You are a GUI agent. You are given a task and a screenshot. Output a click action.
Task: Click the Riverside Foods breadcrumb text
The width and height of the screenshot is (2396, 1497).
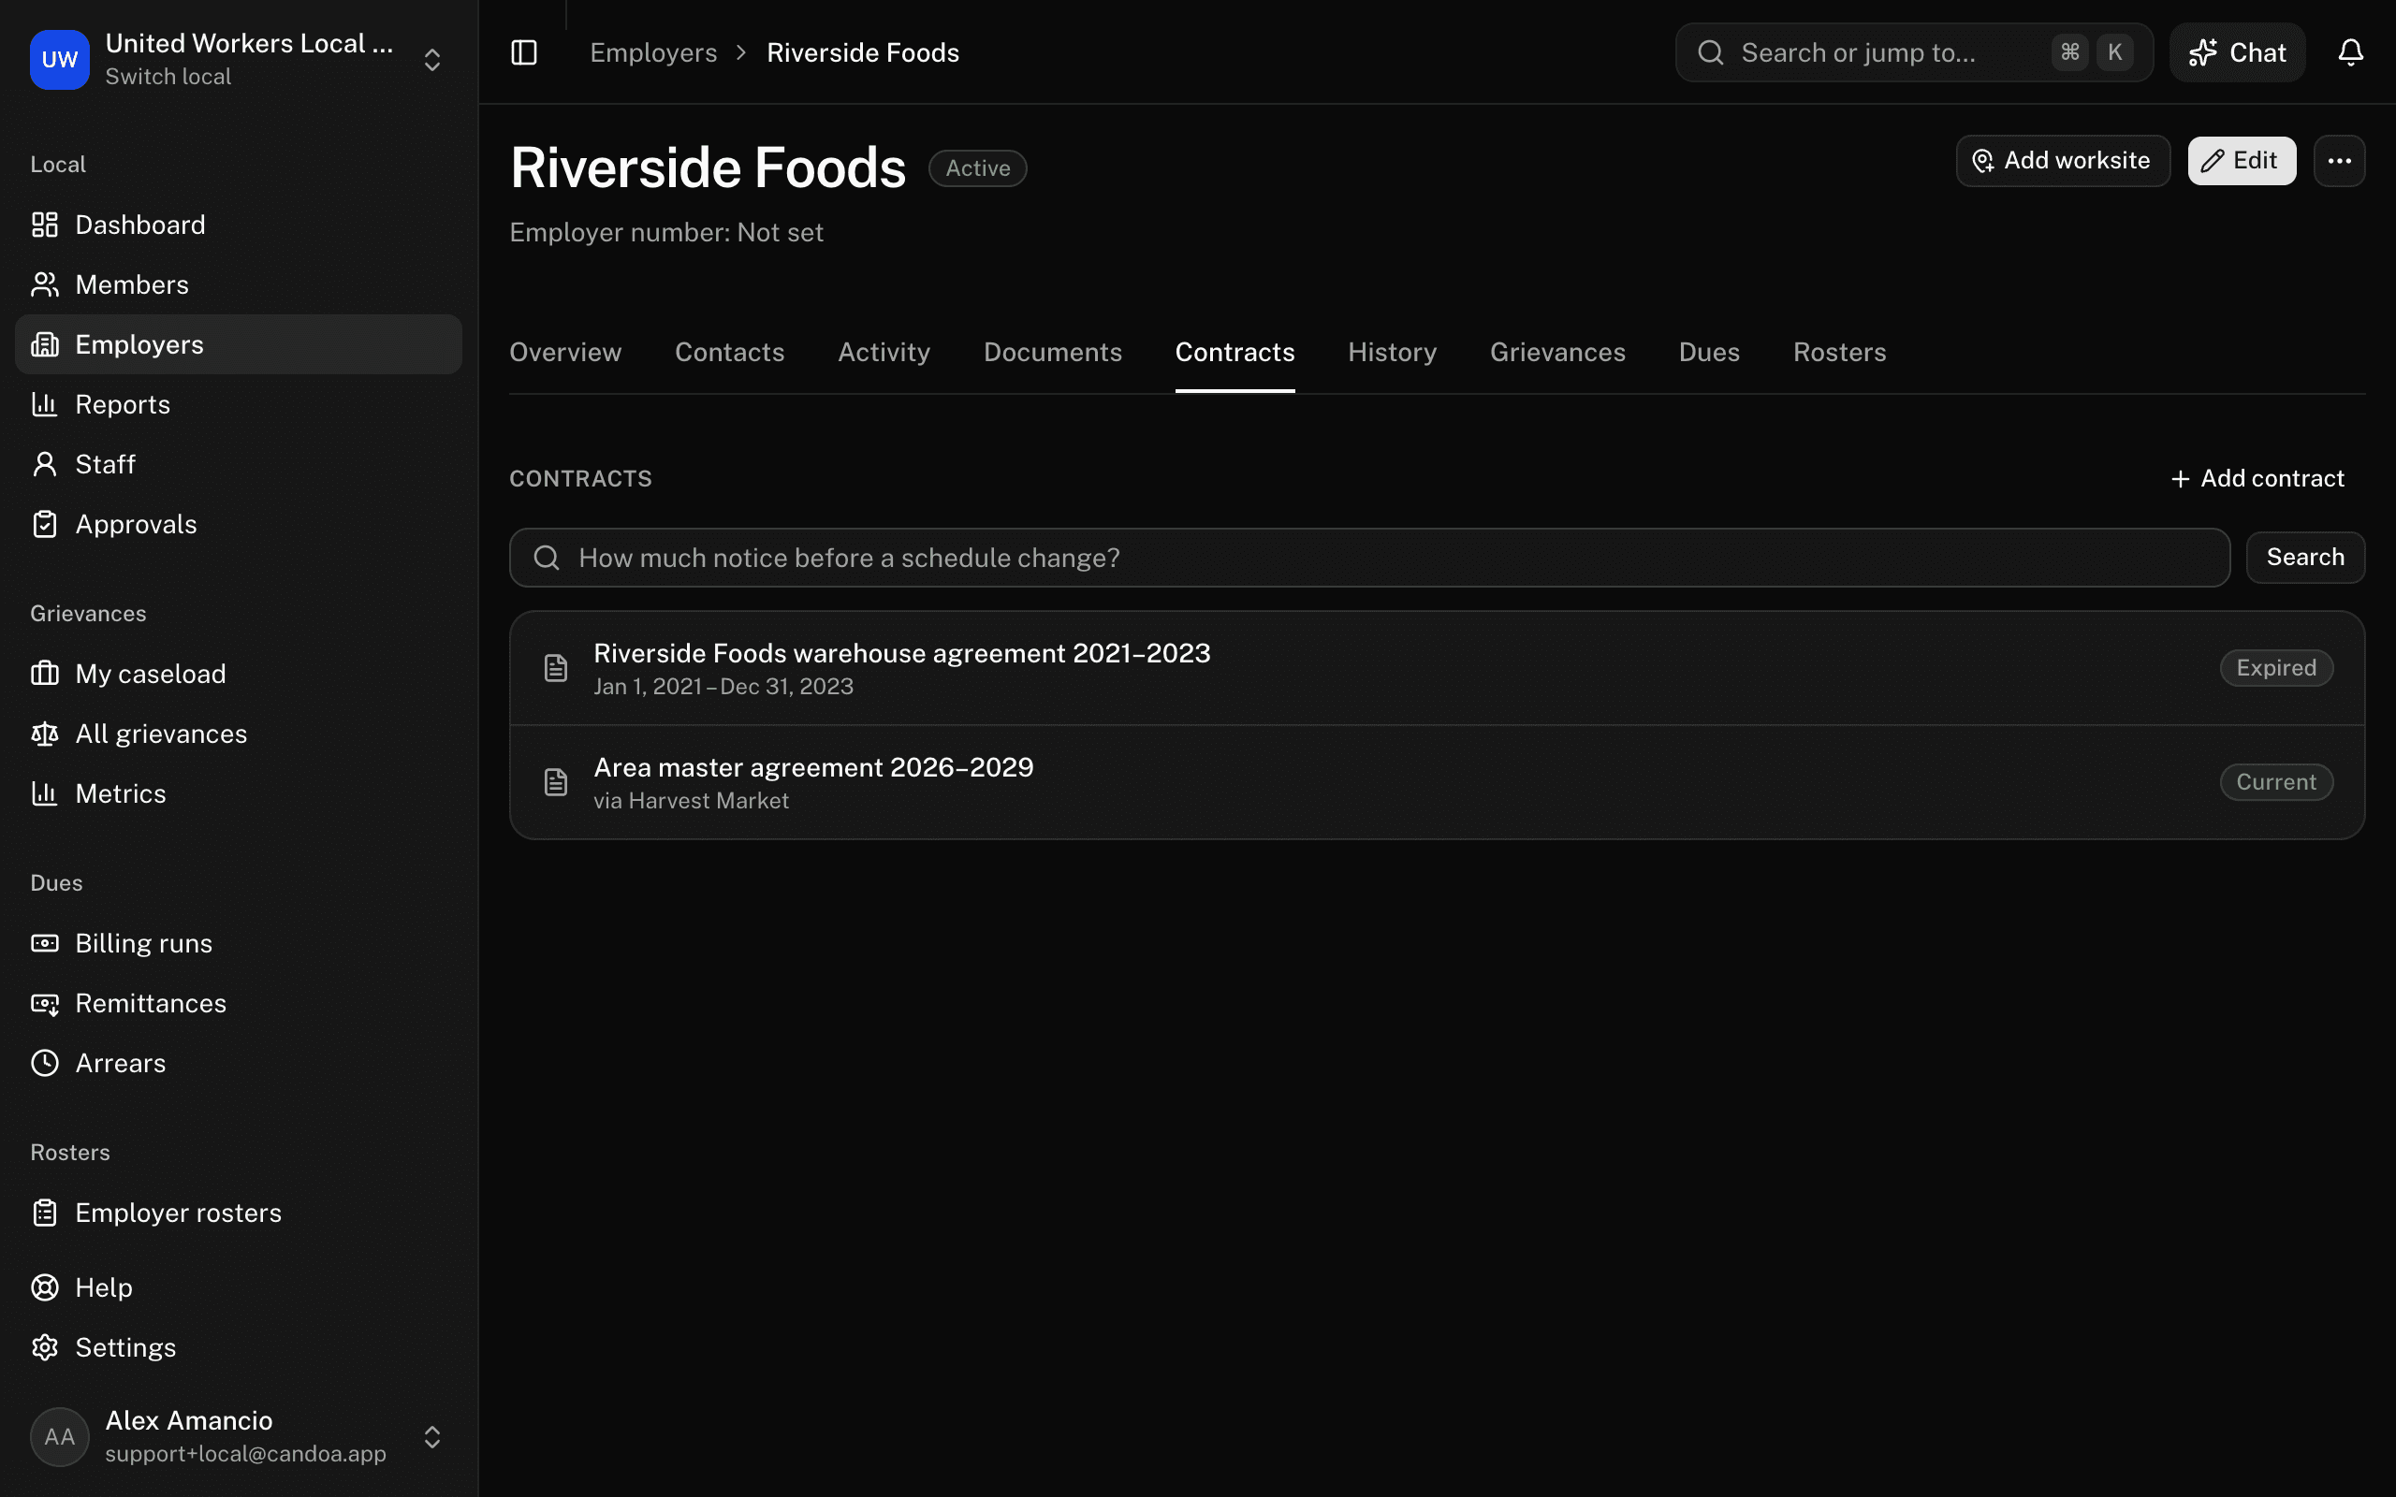point(862,52)
